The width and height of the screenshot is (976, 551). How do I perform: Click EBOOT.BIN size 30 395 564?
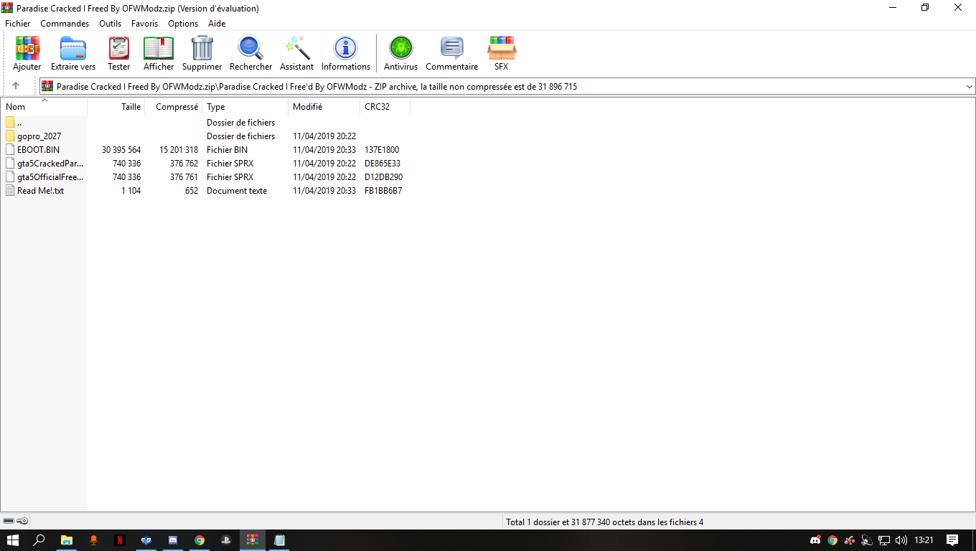tap(121, 150)
